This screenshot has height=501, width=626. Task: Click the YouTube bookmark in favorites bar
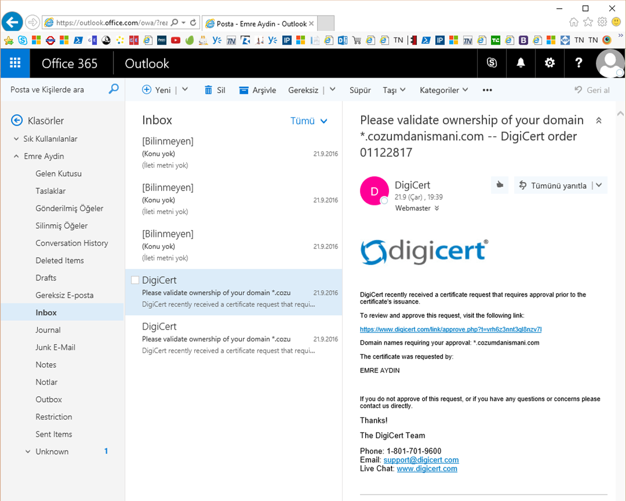point(175,41)
